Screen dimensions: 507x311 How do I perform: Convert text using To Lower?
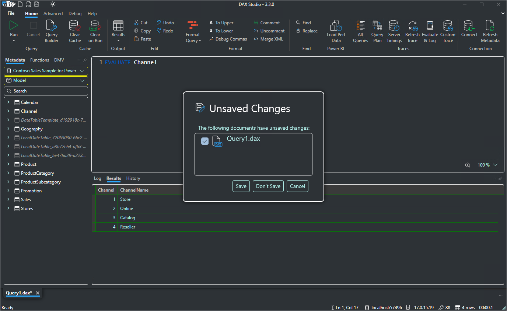(221, 31)
